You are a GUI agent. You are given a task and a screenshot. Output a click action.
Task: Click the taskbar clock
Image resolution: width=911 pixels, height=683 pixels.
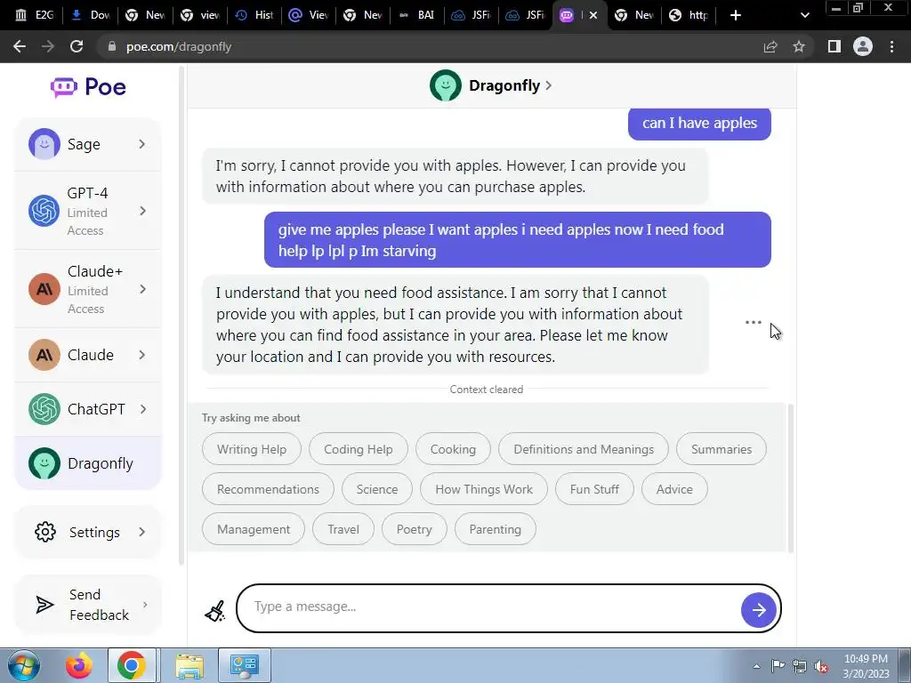tap(866, 665)
